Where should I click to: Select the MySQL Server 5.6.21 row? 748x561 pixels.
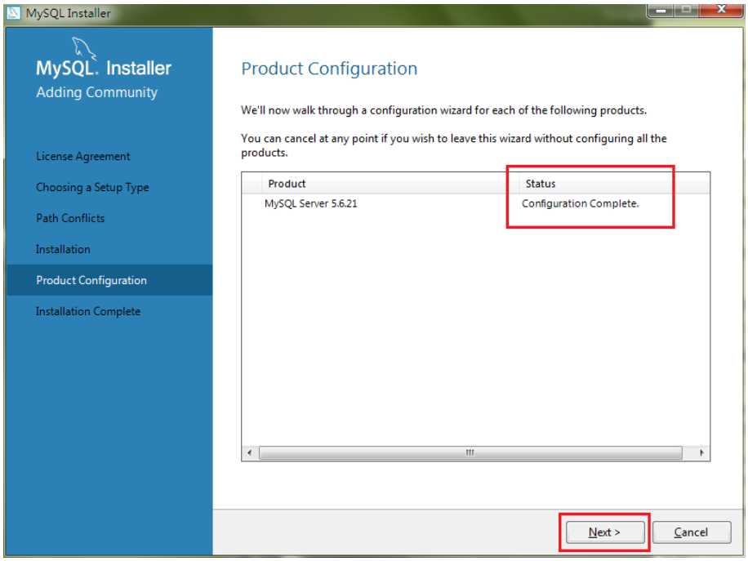311,203
